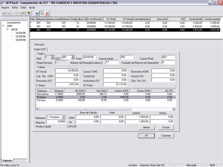Select the Dados ECF tab

pyautogui.click(x=40, y=49)
